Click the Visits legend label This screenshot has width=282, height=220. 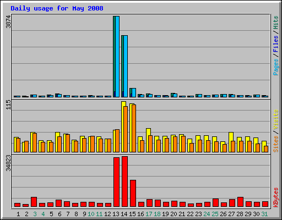pos(276,119)
